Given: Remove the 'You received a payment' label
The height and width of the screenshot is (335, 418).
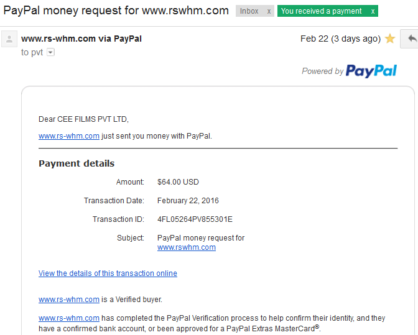Looking at the screenshot, I should pos(373,11).
